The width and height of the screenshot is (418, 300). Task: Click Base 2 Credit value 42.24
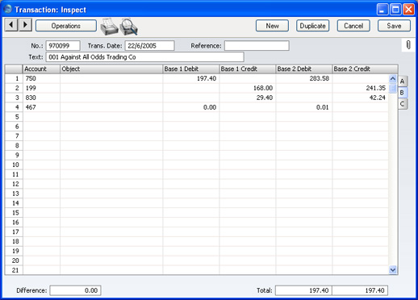pos(378,98)
